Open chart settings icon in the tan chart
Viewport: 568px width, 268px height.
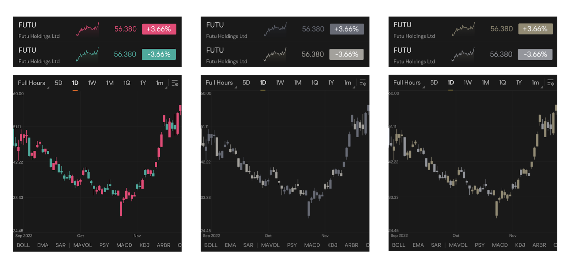click(x=551, y=82)
